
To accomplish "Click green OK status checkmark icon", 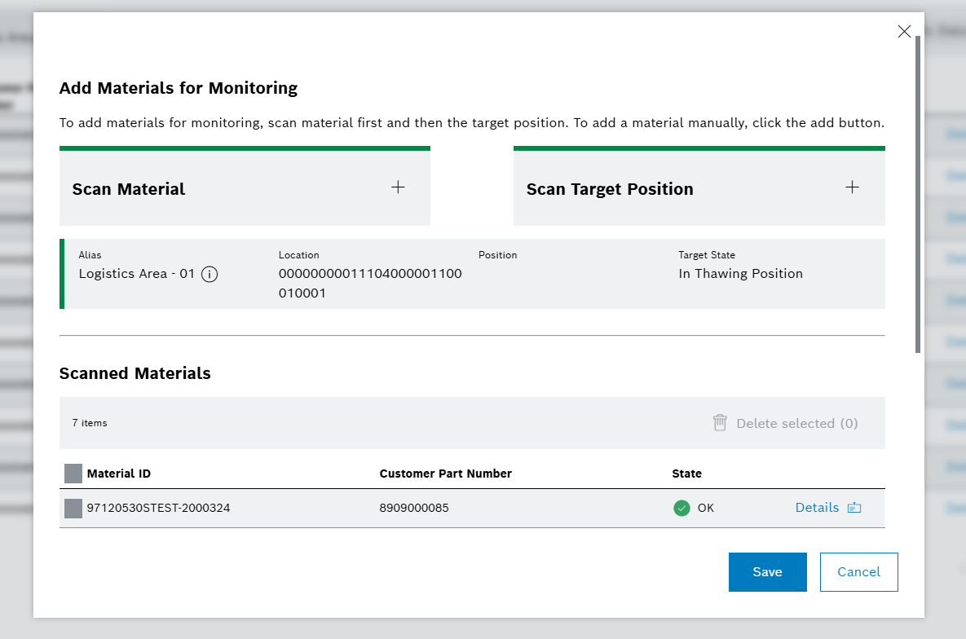I will pyautogui.click(x=681, y=508).
